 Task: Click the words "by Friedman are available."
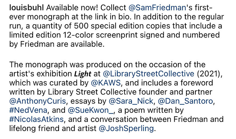pos(57,44)
